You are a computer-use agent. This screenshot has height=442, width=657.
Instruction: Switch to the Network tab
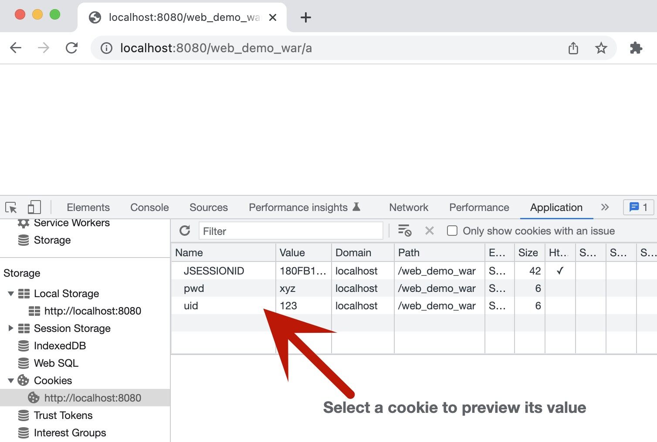coord(408,208)
